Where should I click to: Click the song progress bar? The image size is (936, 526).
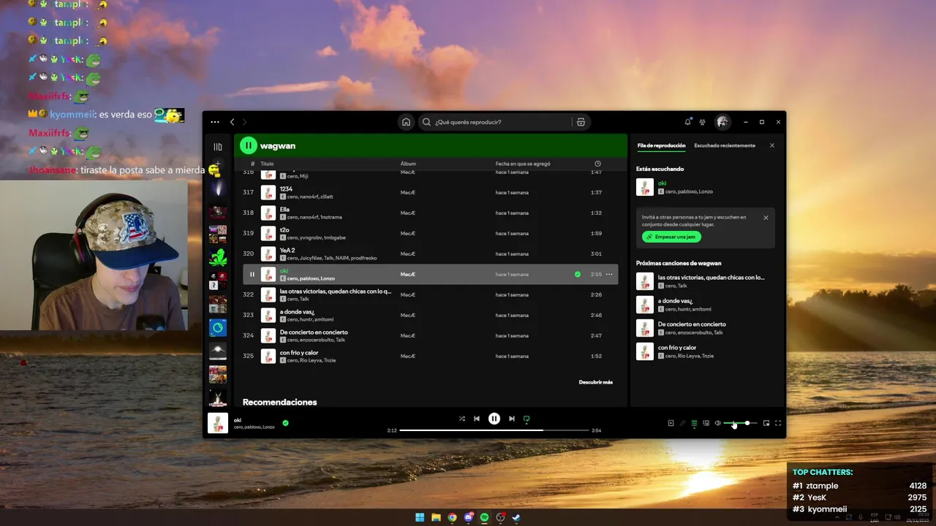pos(494,430)
